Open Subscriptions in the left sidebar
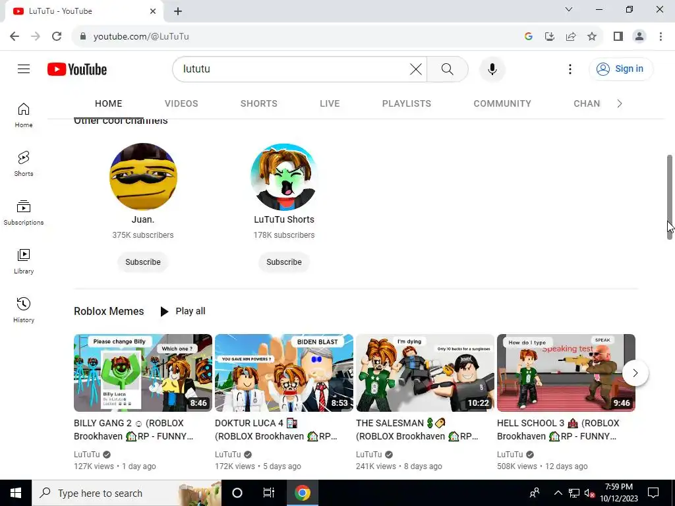 (x=24, y=213)
